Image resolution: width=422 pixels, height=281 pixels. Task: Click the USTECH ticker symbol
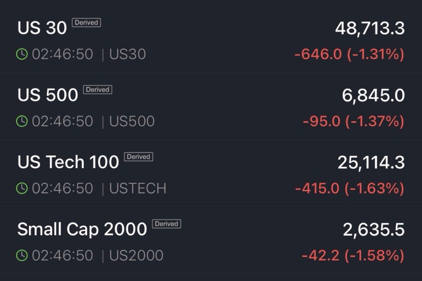[138, 188]
